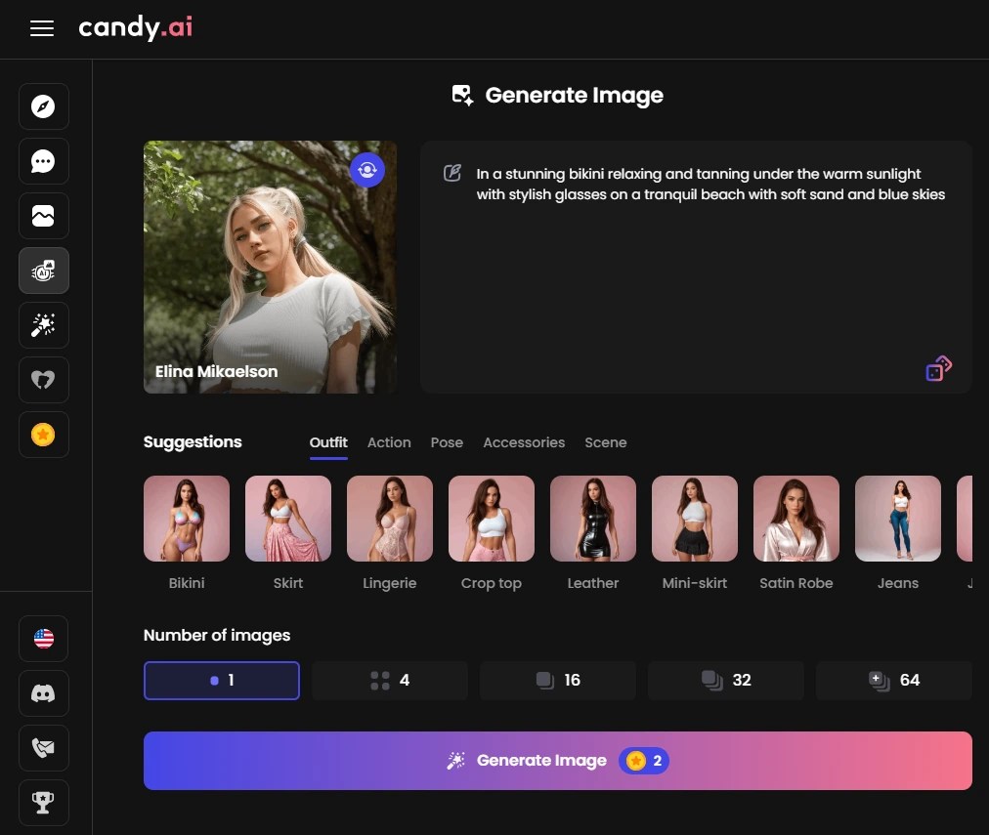This screenshot has height=835, width=989.
Task: Open the Accessories suggestions tab
Action: tap(524, 442)
